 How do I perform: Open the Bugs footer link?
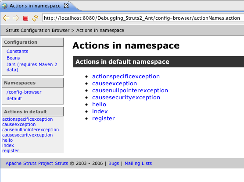tap(114, 163)
